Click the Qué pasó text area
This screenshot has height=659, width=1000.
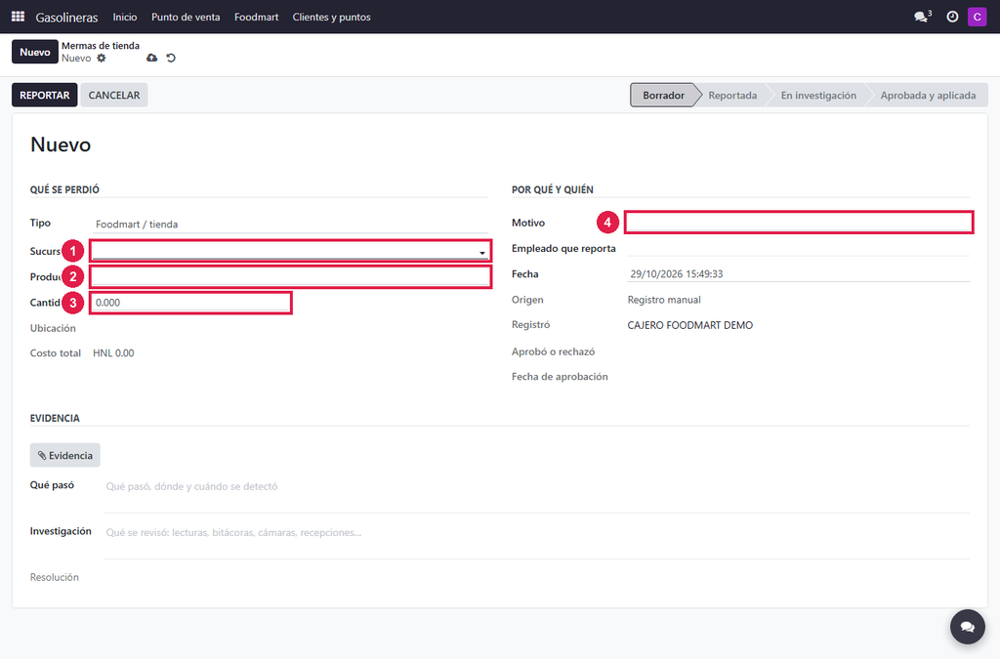coord(536,495)
